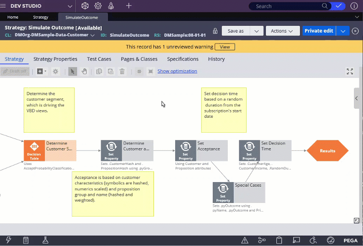Click the lightning bolt icon in footer
Image resolution: width=363 pixels, height=246 pixels.
(8, 240)
